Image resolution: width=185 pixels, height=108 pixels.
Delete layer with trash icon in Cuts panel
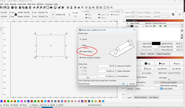click(x=182, y=31)
